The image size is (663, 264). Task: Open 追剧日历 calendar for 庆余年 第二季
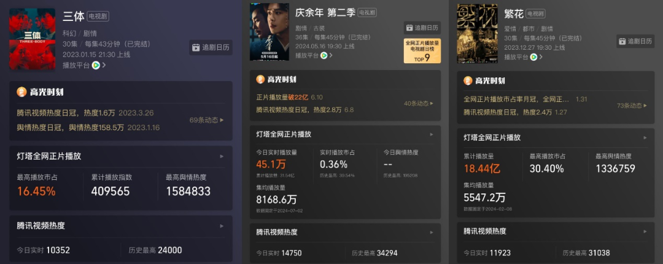[422, 28]
